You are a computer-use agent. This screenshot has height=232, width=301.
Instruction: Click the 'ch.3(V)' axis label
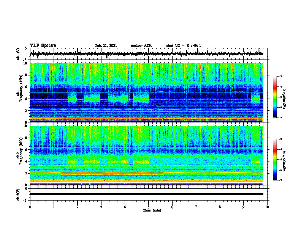18,194
